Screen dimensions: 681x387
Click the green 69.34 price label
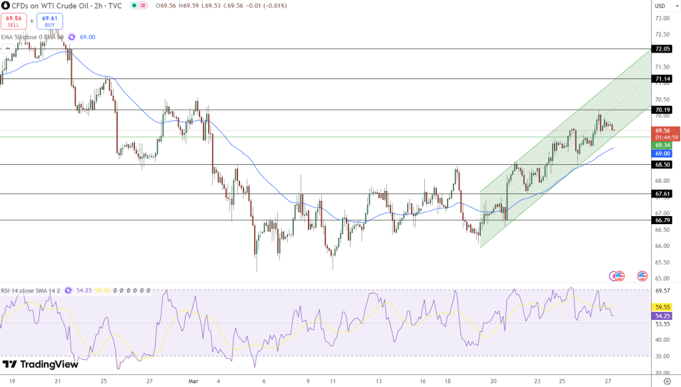[x=662, y=145]
